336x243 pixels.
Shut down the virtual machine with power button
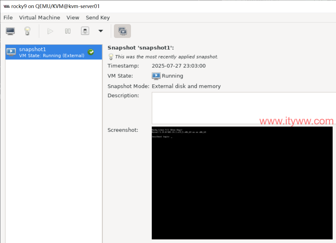pyautogui.click(x=85, y=31)
